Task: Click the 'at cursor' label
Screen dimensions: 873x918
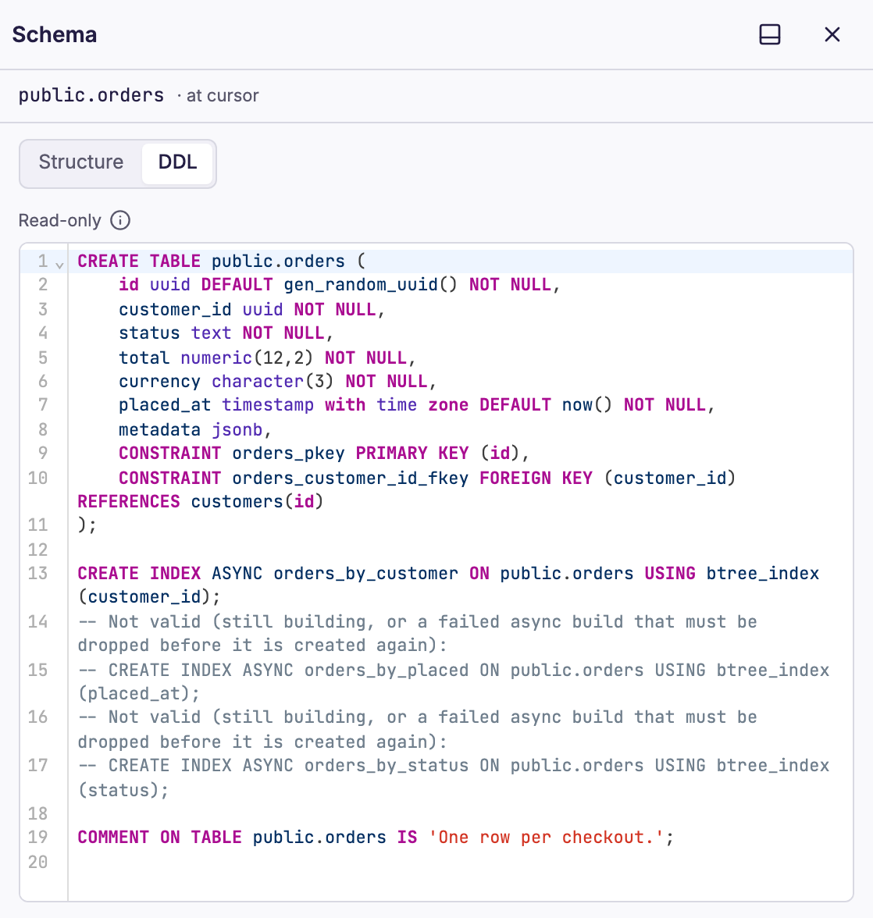Action: pyautogui.click(x=223, y=95)
